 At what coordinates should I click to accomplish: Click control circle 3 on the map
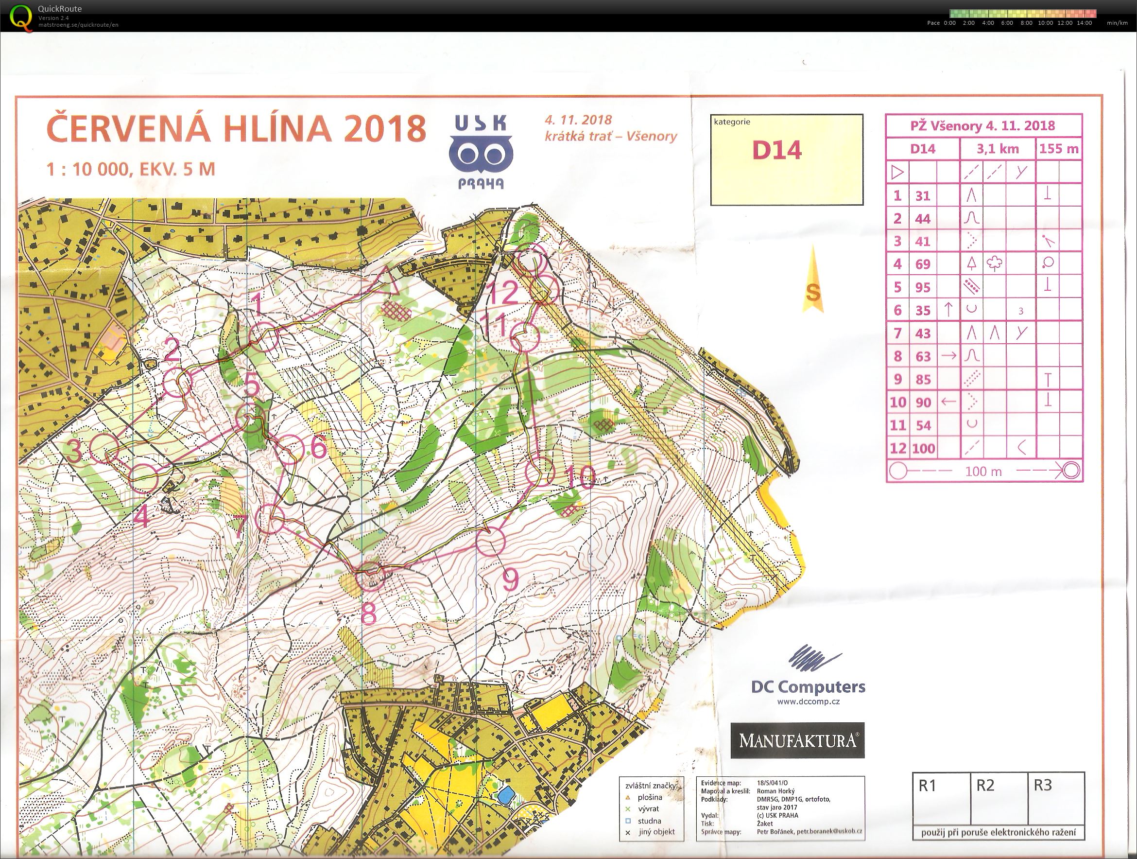(104, 448)
